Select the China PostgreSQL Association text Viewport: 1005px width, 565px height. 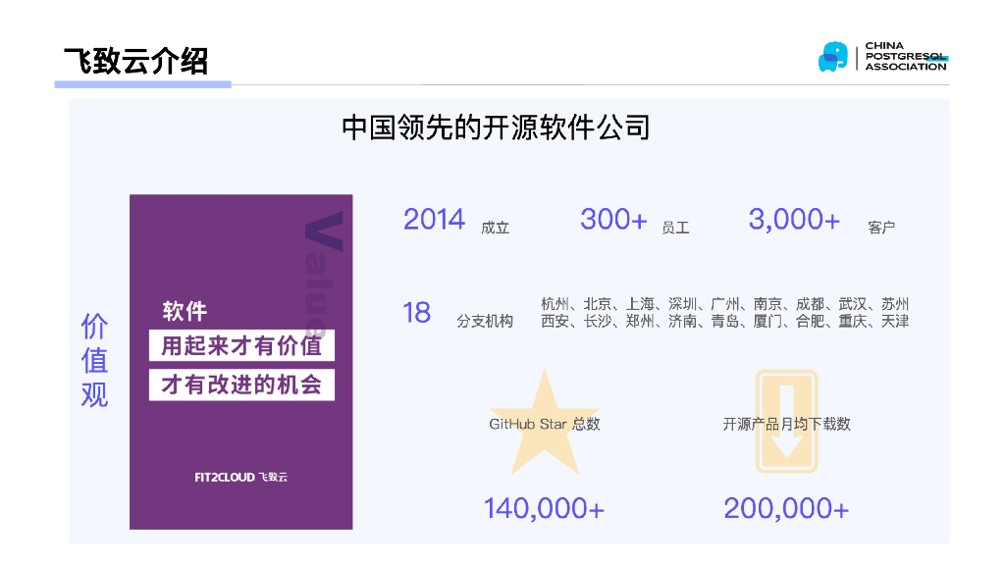[905, 57]
